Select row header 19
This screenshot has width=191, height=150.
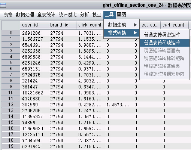(x=11, y=146)
